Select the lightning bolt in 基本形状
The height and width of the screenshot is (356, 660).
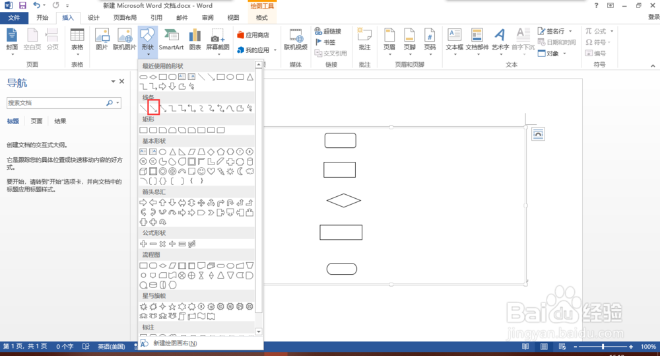(220, 171)
